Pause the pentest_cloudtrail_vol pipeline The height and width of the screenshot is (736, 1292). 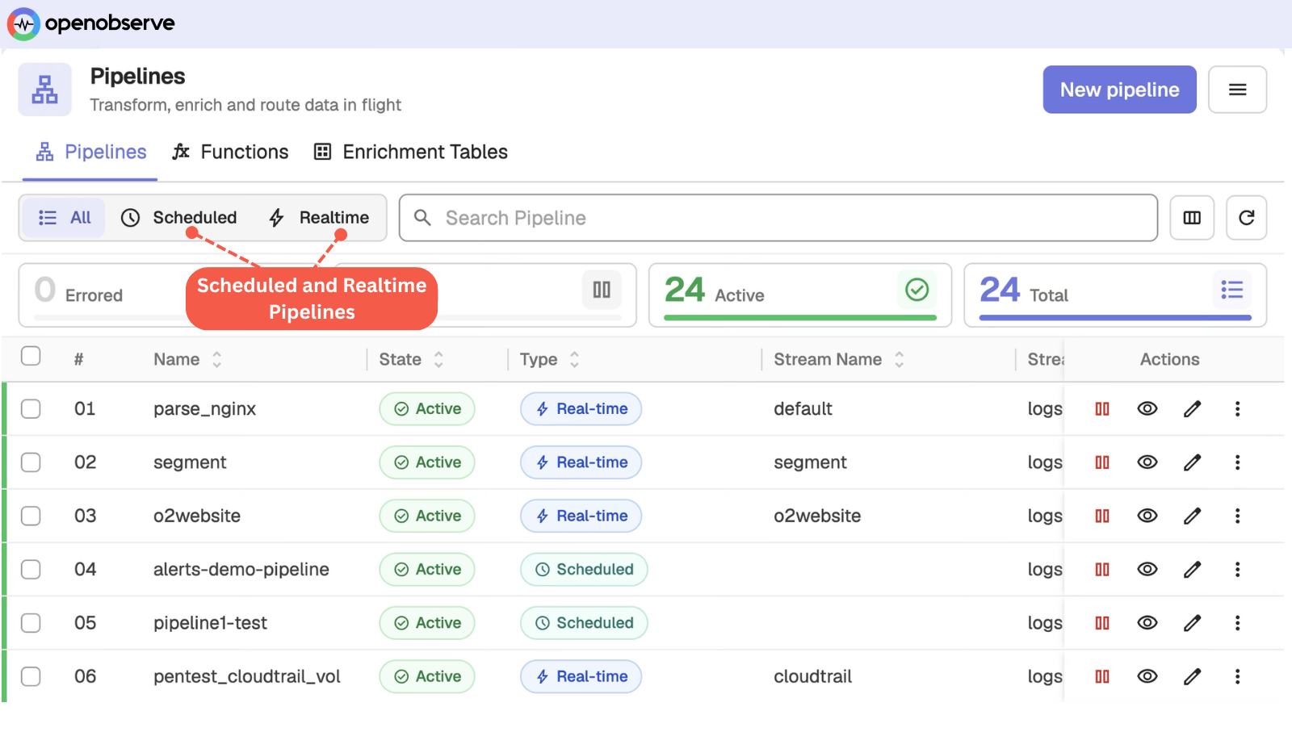coord(1102,676)
